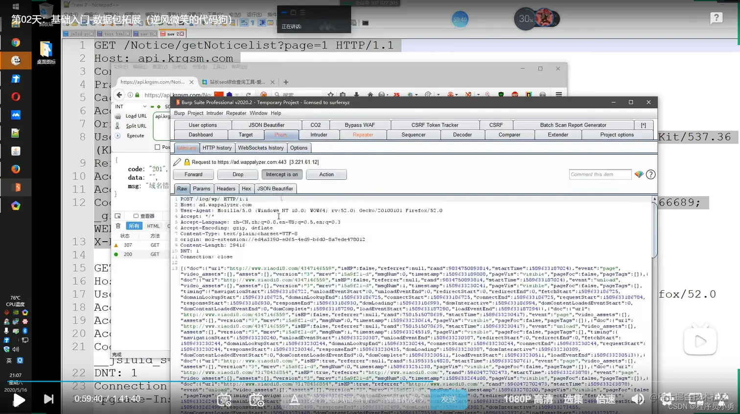Open the Project menu in Burp
Viewport: 740px width, 414px height.
195,113
